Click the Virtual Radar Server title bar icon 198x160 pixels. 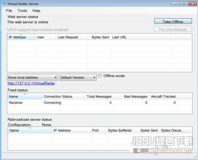pos(4,4)
